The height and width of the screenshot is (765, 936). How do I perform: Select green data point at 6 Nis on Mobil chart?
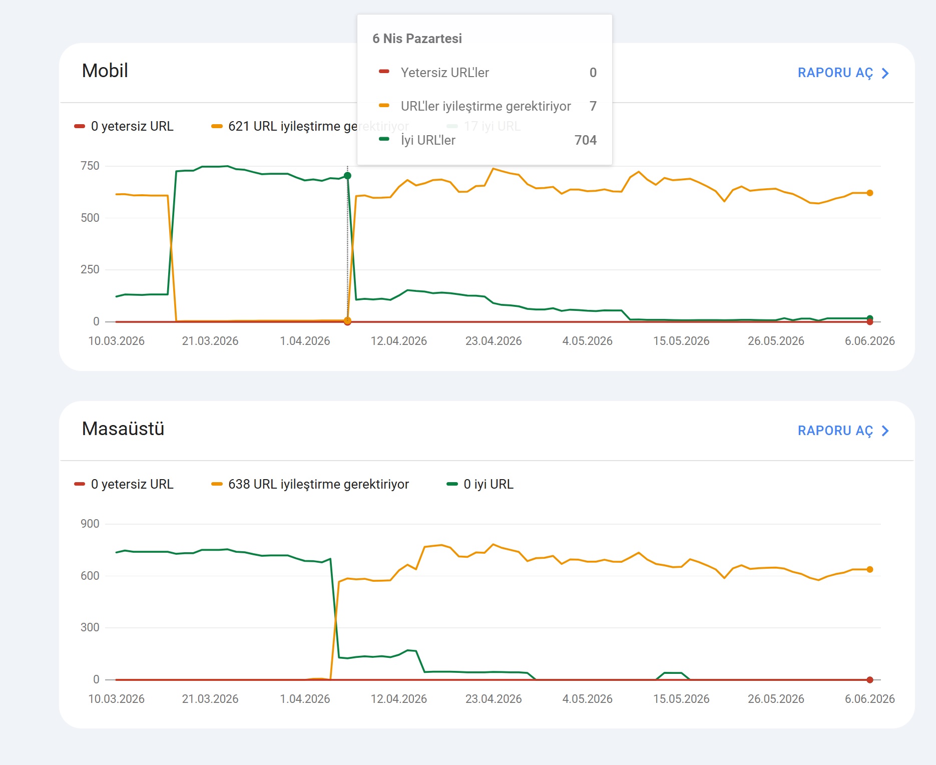347,176
